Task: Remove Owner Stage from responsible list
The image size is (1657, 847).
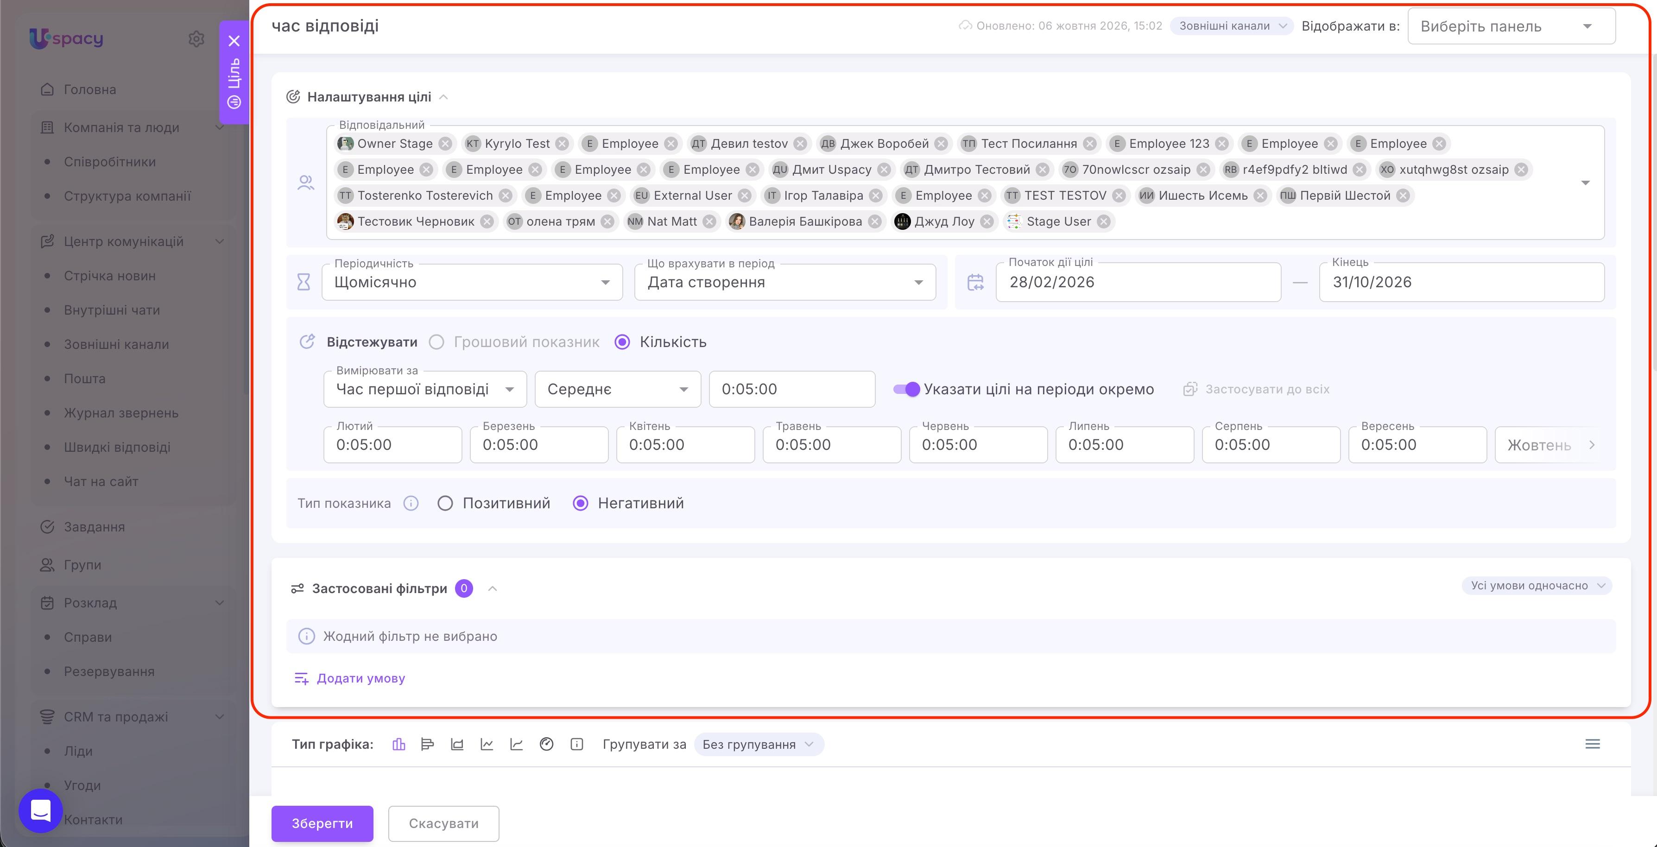Action: [445, 144]
